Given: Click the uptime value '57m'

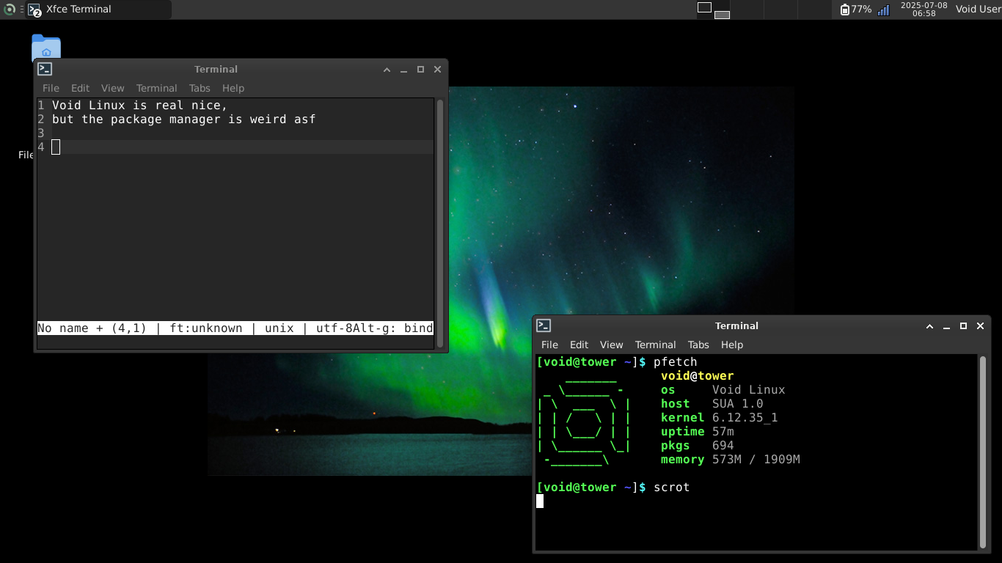Looking at the screenshot, I should click(723, 432).
